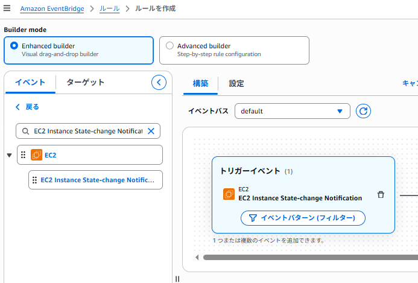This screenshot has width=418, height=283.
Task: Open the hamburger navigation menu
Action: (7, 8)
